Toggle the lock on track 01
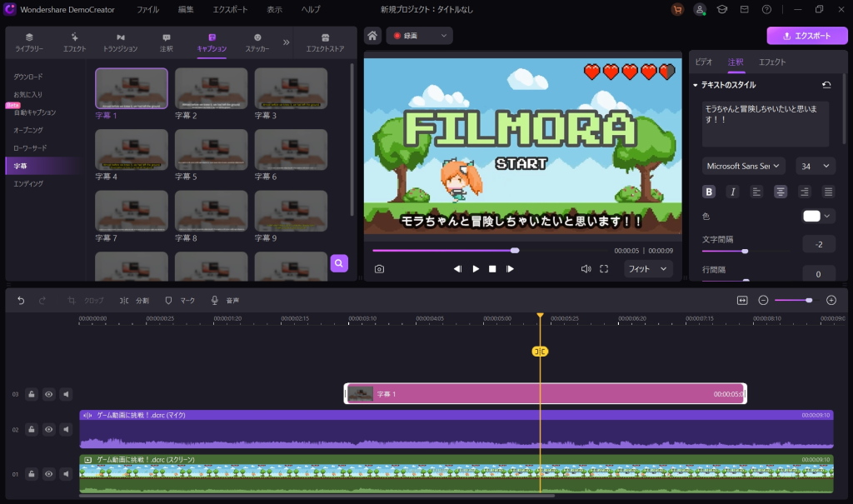This screenshot has height=504, width=853. (31, 474)
